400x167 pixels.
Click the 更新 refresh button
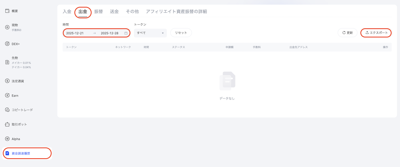(x=348, y=33)
